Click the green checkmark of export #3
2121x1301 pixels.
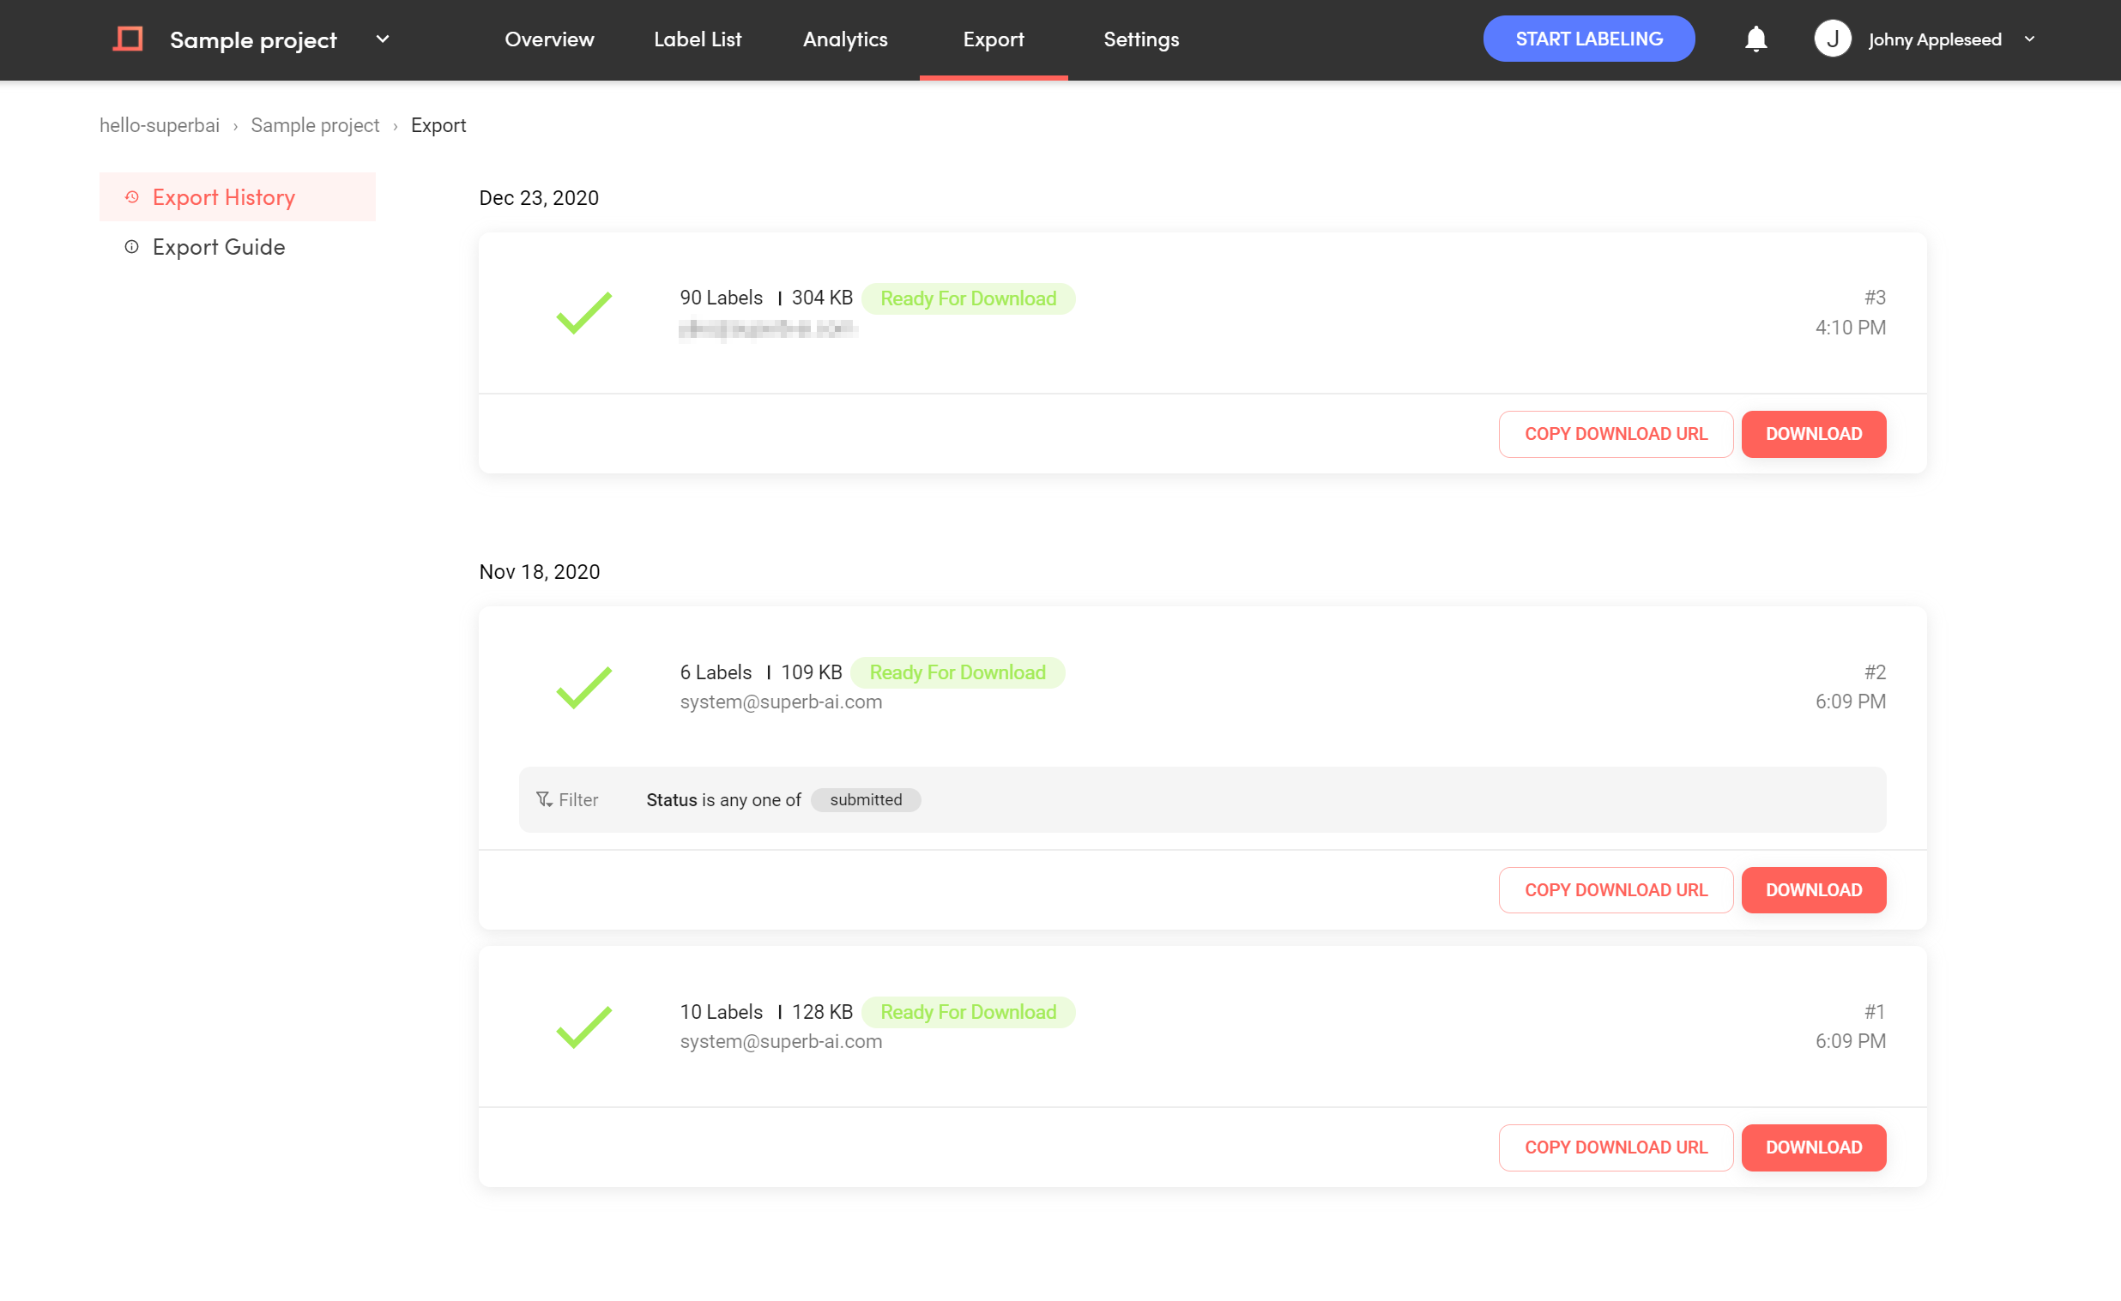click(583, 312)
